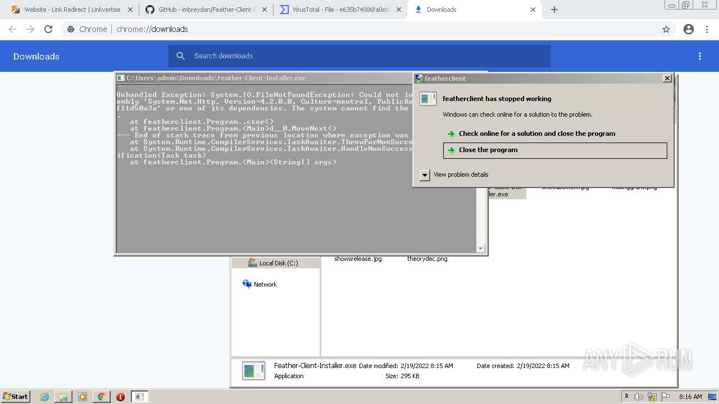719x404 pixels.
Task: Select the Downloads browser tab
Action: [474, 10]
